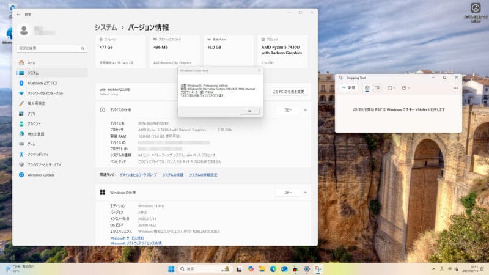The height and width of the screenshot is (275, 489).
Task: Switch Snipping Tool to video recording mode
Action: pyautogui.click(x=377, y=88)
